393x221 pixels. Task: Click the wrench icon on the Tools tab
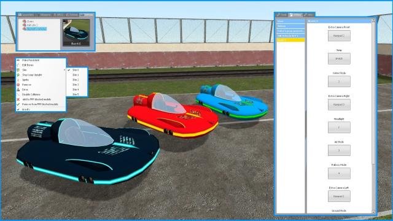278,15
